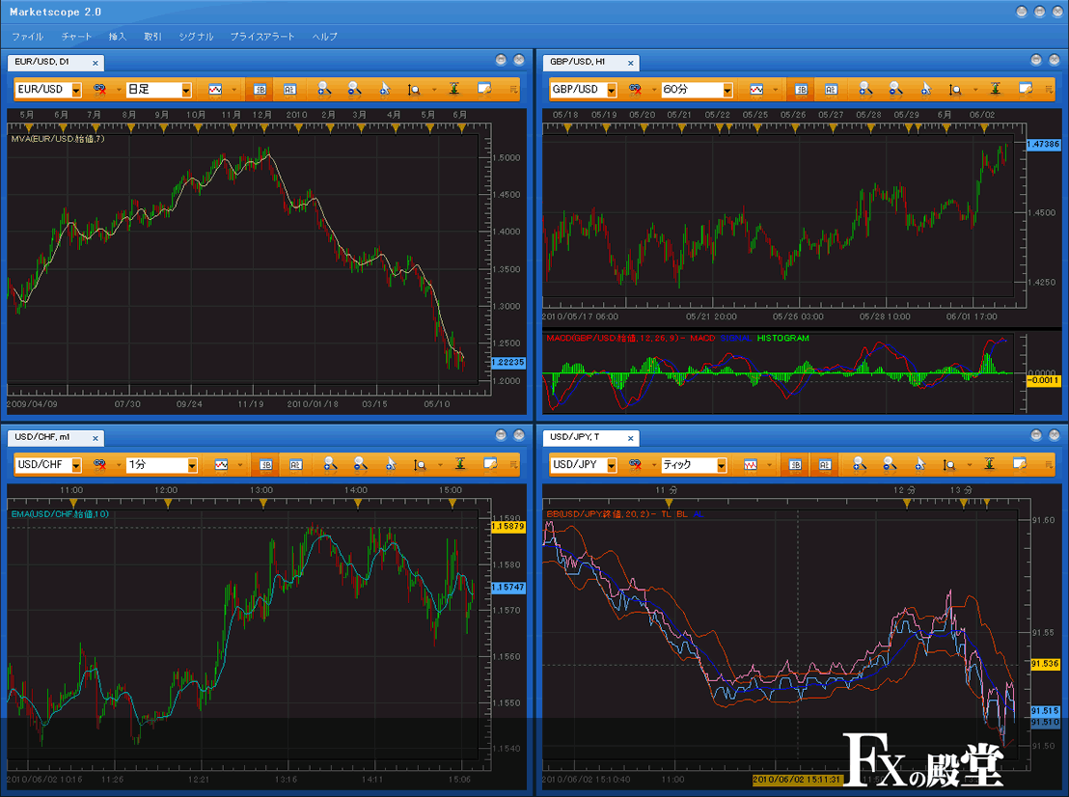This screenshot has height=797, width=1069.
Task: Zoom in on the GBP/USD chart
Action: (x=865, y=90)
